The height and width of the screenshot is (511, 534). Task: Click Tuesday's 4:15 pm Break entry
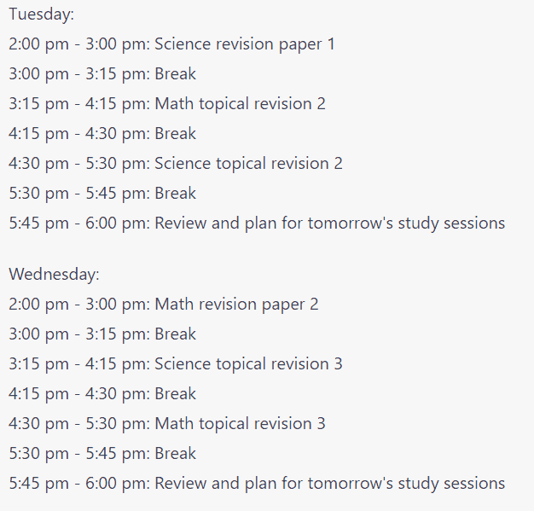102,134
